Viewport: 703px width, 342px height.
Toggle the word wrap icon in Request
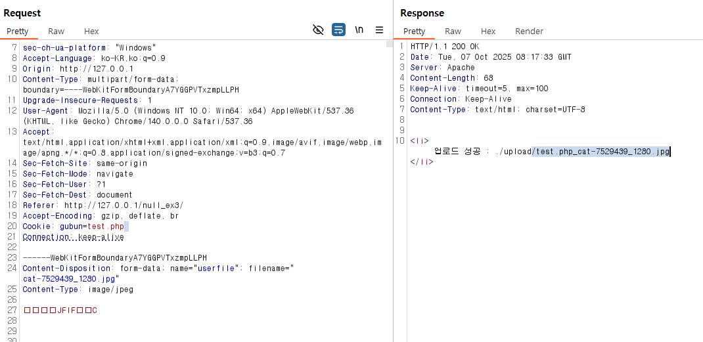click(339, 30)
